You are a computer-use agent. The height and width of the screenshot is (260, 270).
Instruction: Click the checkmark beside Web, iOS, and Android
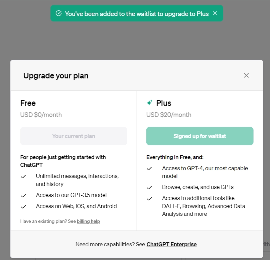(23, 207)
